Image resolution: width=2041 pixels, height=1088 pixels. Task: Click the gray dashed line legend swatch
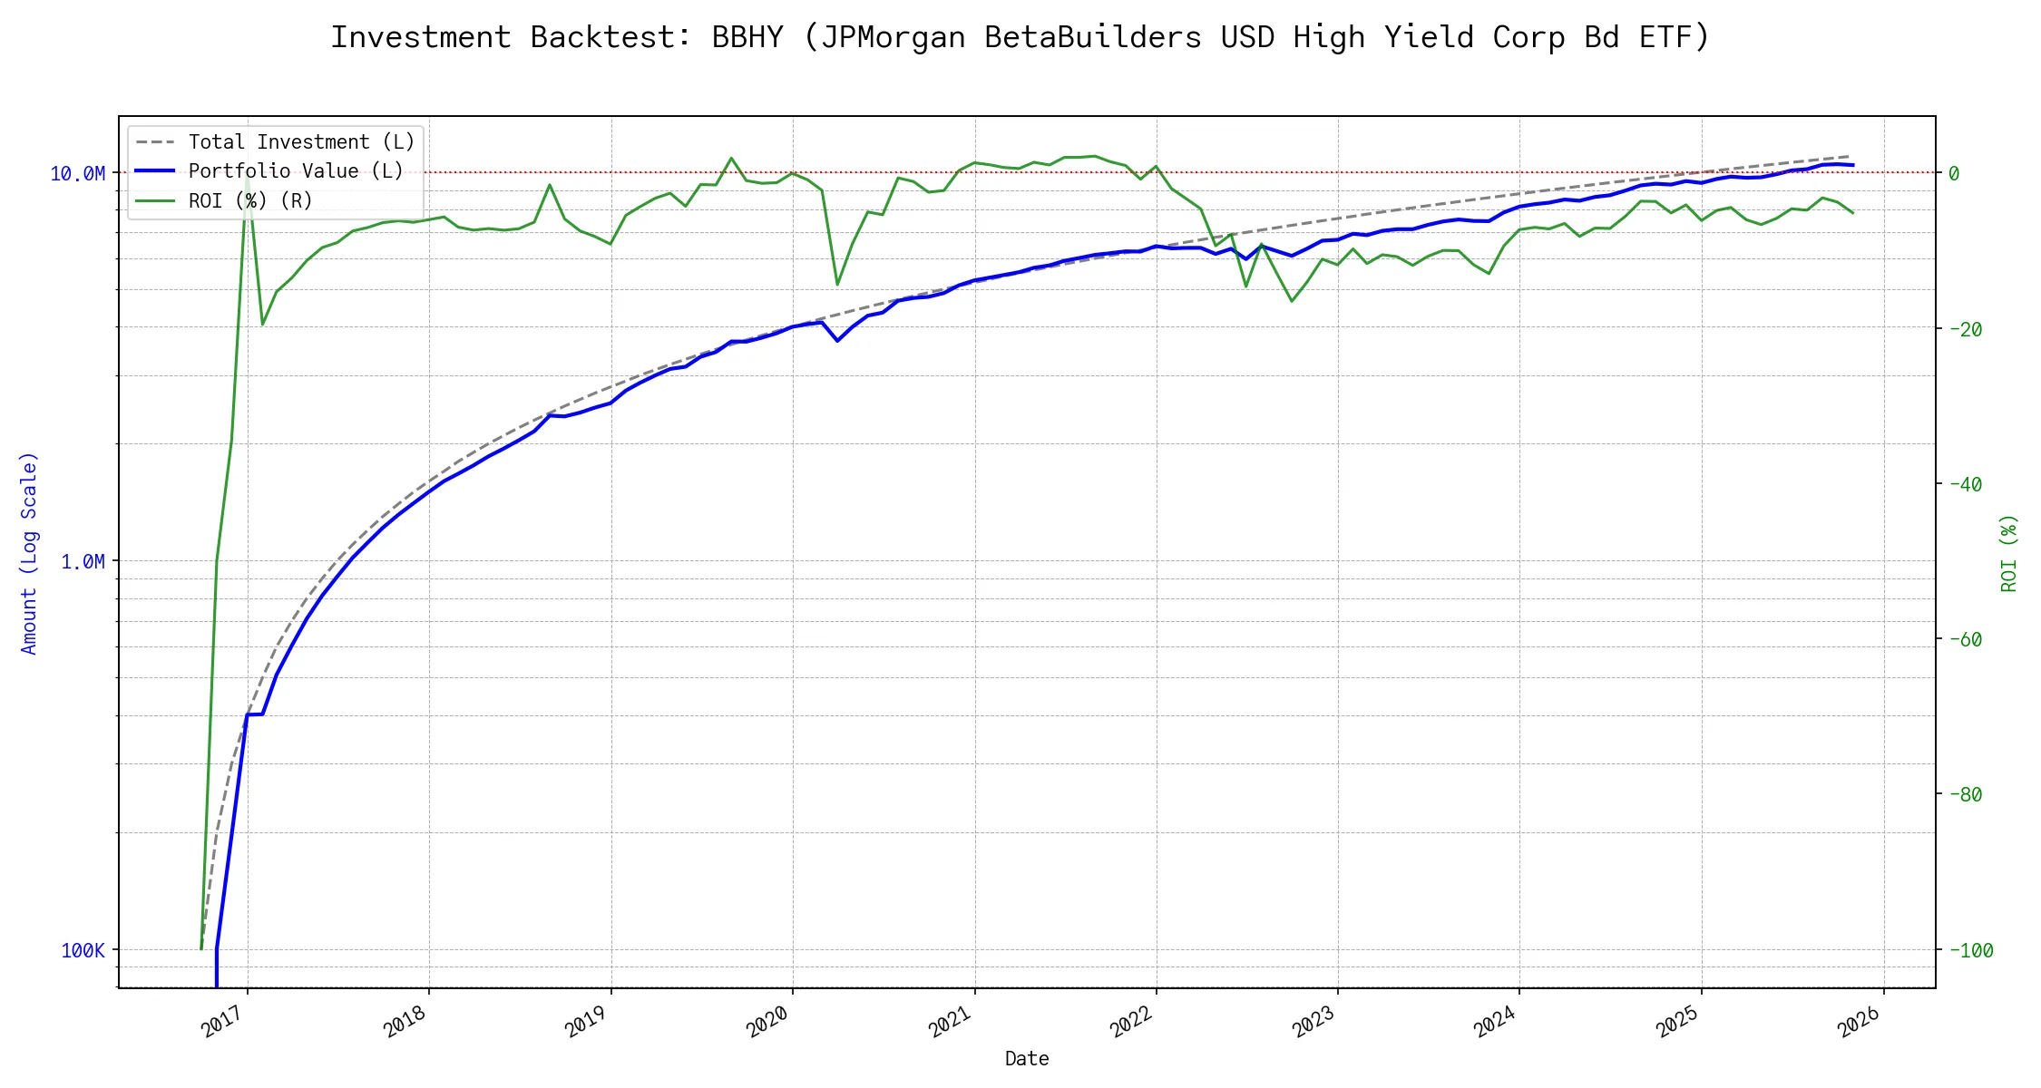[x=155, y=142]
